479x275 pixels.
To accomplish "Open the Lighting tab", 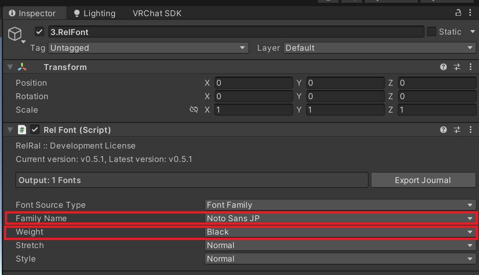I will point(95,13).
